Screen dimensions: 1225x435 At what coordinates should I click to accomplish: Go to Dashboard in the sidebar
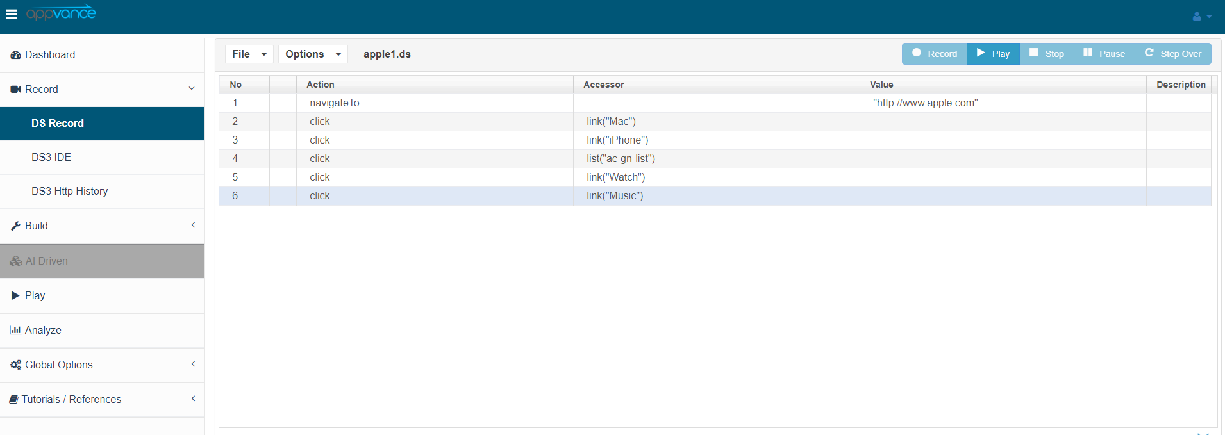point(50,55)
